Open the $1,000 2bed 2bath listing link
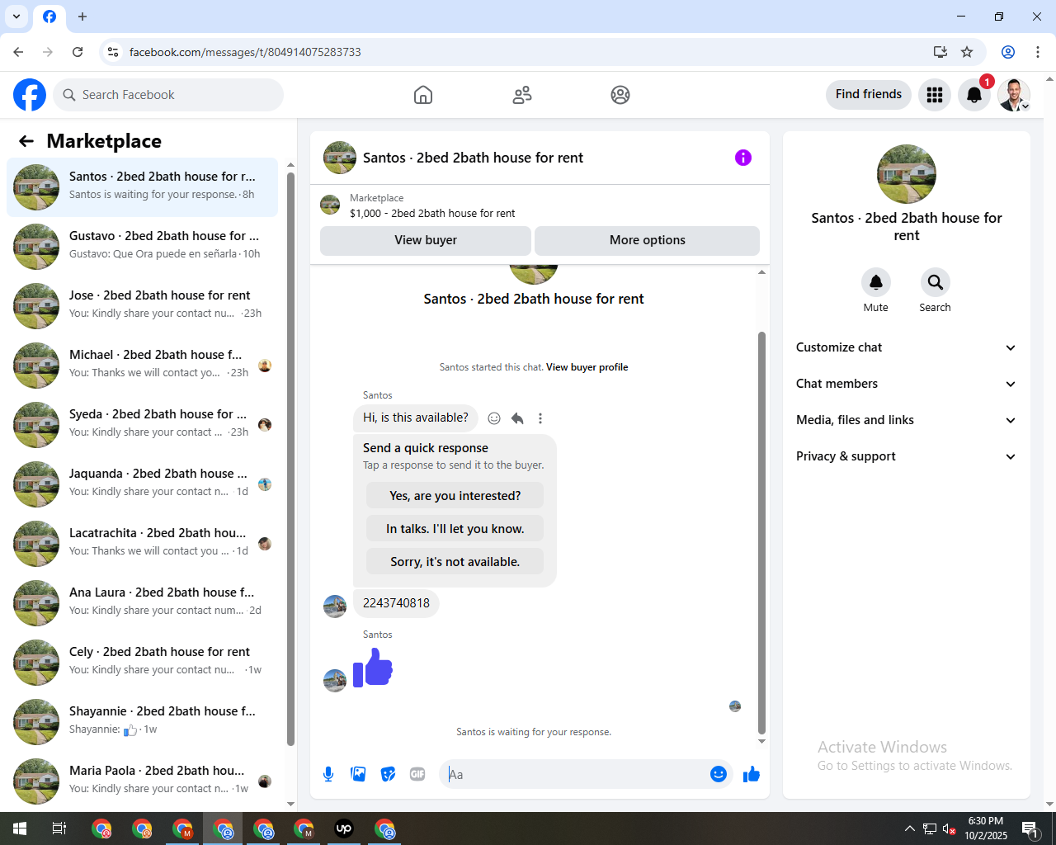Viewport: 1056px width, 845px height. [432, 213]
